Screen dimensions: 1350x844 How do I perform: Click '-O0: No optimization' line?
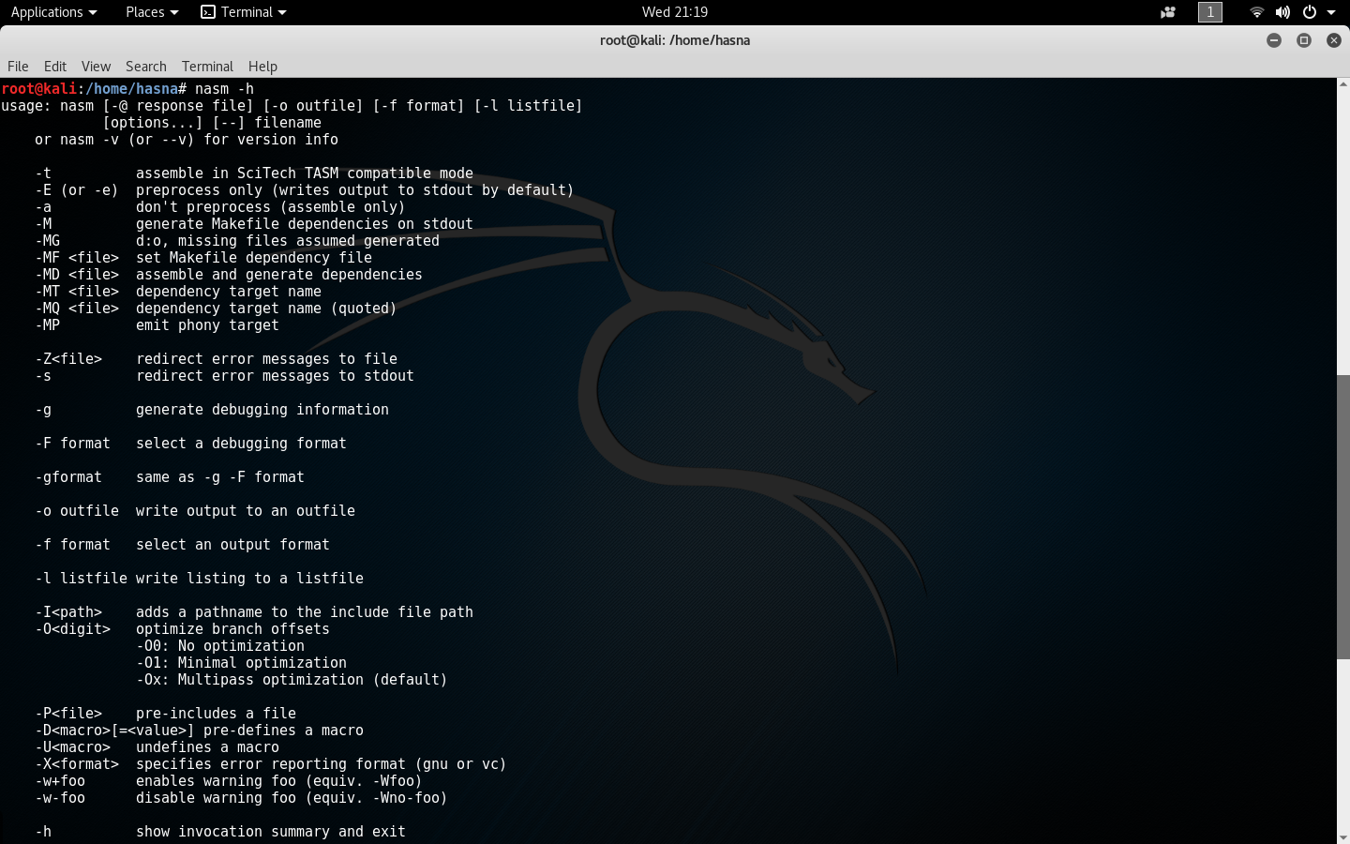(x=220, y=646)
